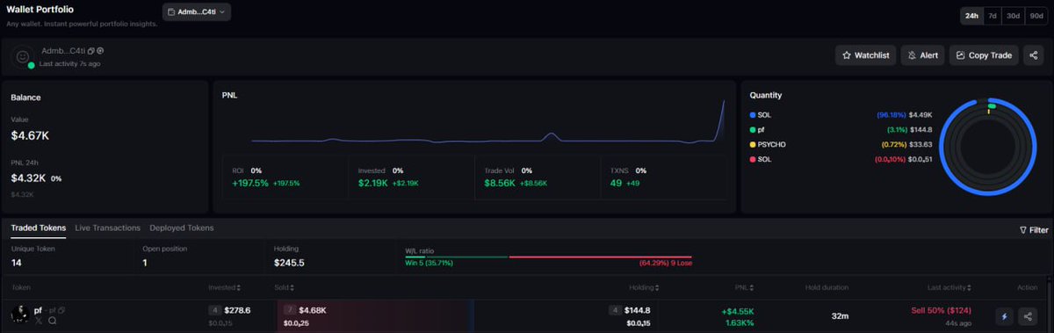Click the yellow PSYCHO legend dot
This screenshot has width=1054, height=333.
click(x=753, y=144)
